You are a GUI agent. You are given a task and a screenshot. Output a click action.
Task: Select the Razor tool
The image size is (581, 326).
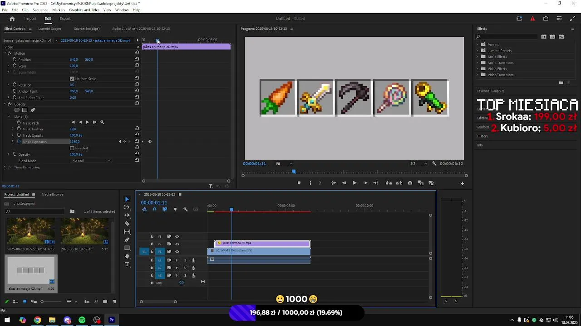click(127, 224)
